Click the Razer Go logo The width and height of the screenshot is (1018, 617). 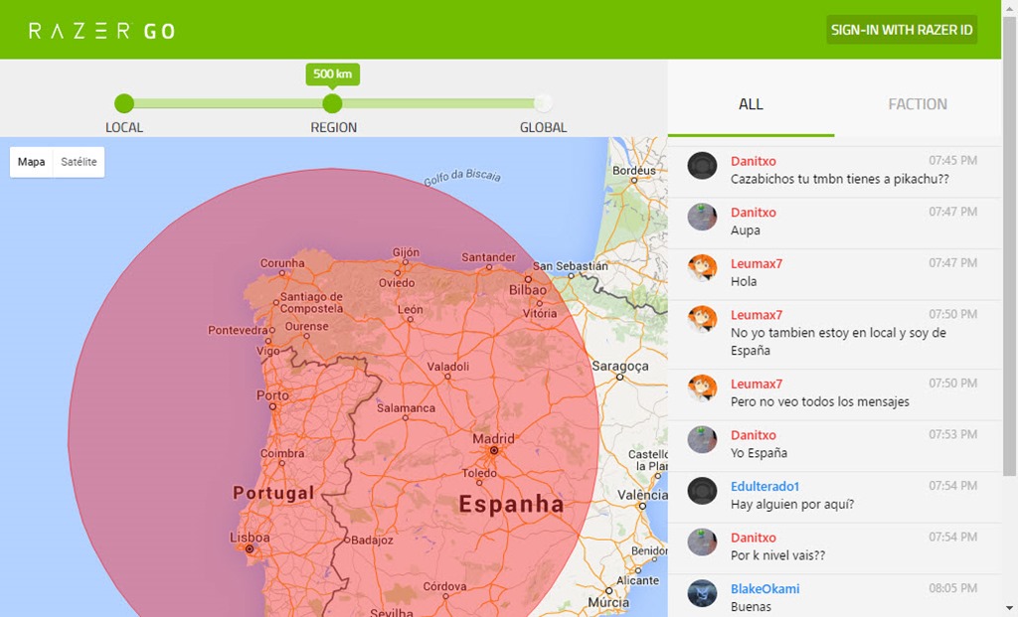(x=101, y=31)
